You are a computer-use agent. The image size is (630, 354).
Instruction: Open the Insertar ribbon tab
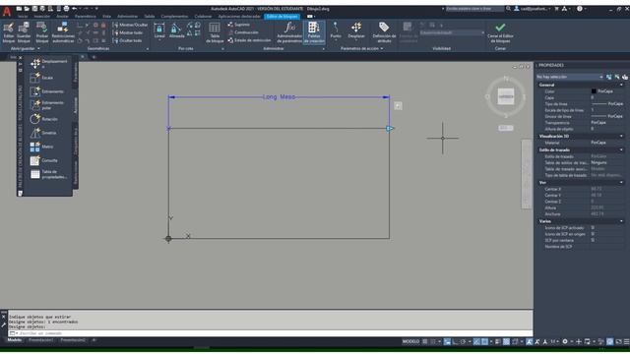(x=41, y=17)
